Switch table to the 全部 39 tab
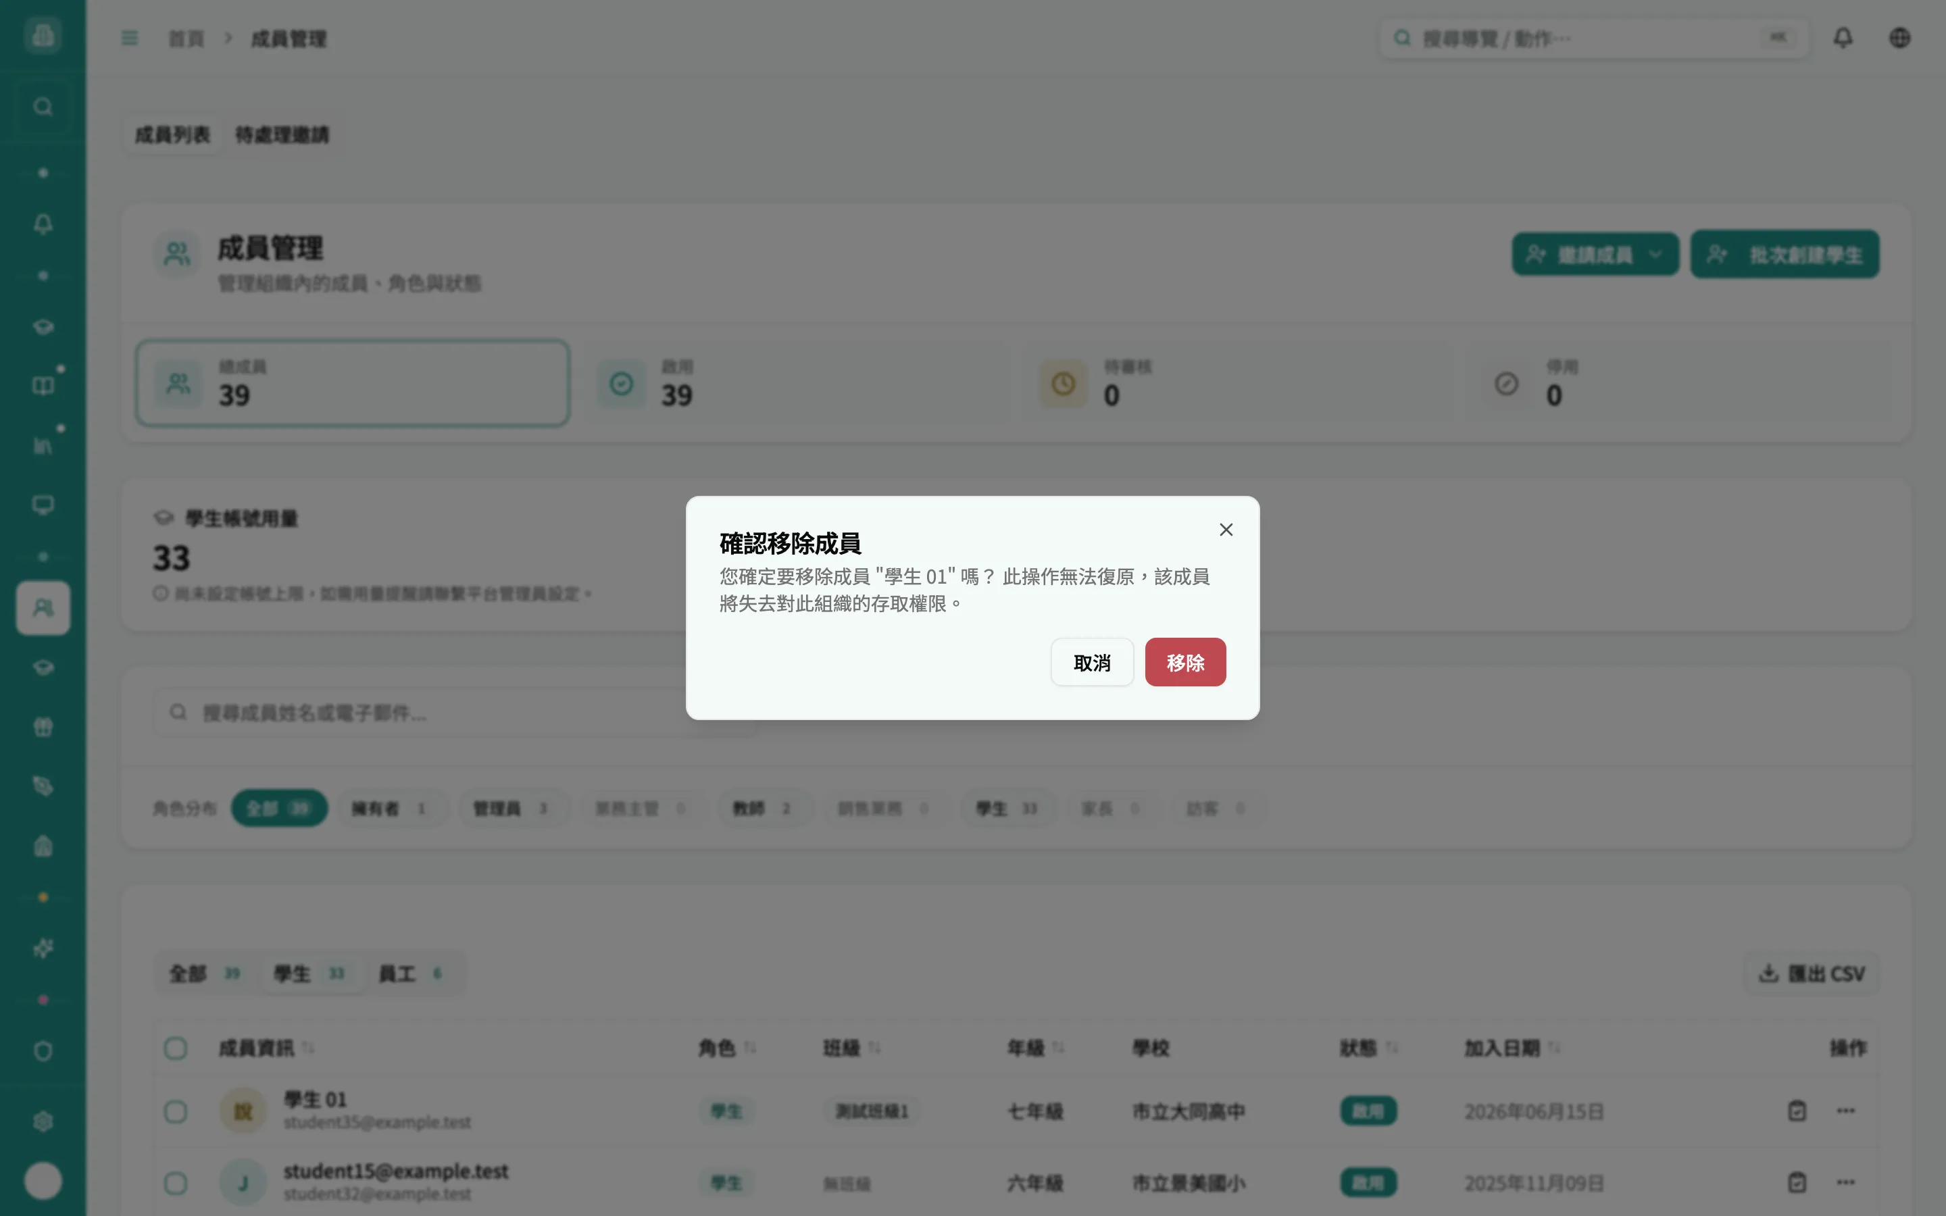This screenshot has height=1216, width=1946. (205, 974)
